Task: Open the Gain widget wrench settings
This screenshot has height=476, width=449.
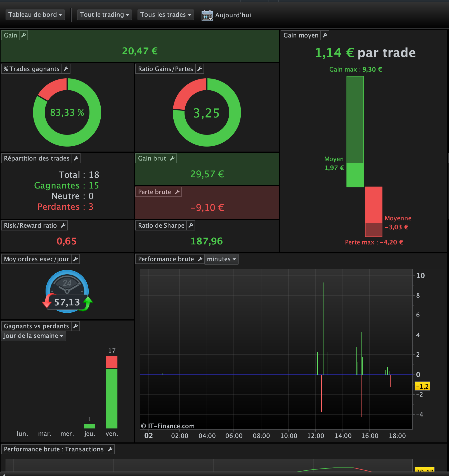Action: point(23,35)
